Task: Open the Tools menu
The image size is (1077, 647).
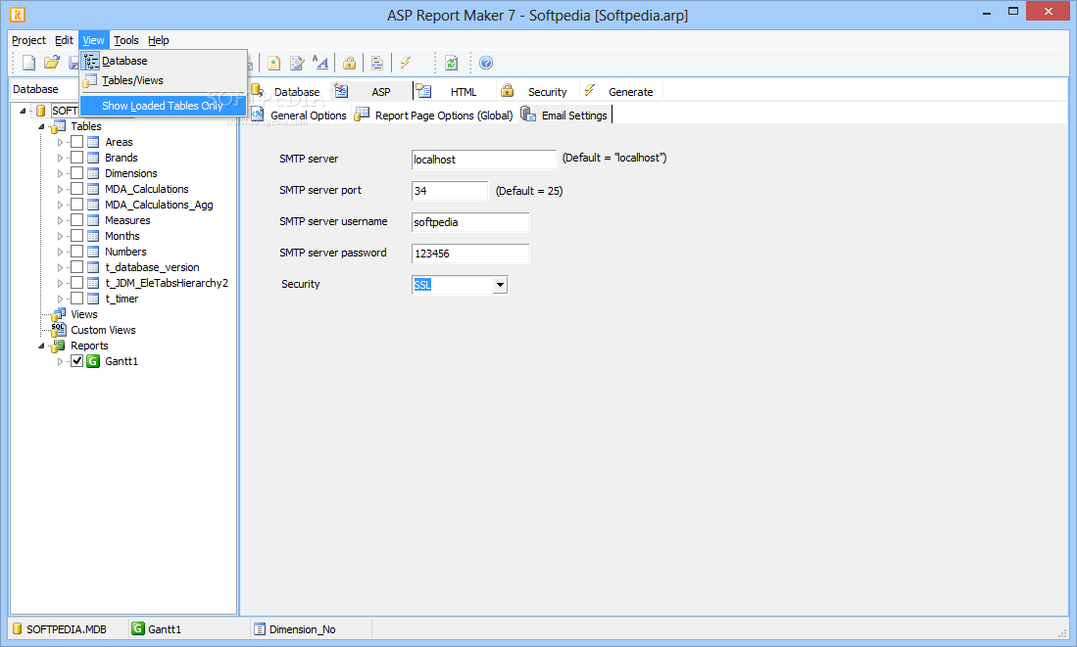Action: coord(126,40)
